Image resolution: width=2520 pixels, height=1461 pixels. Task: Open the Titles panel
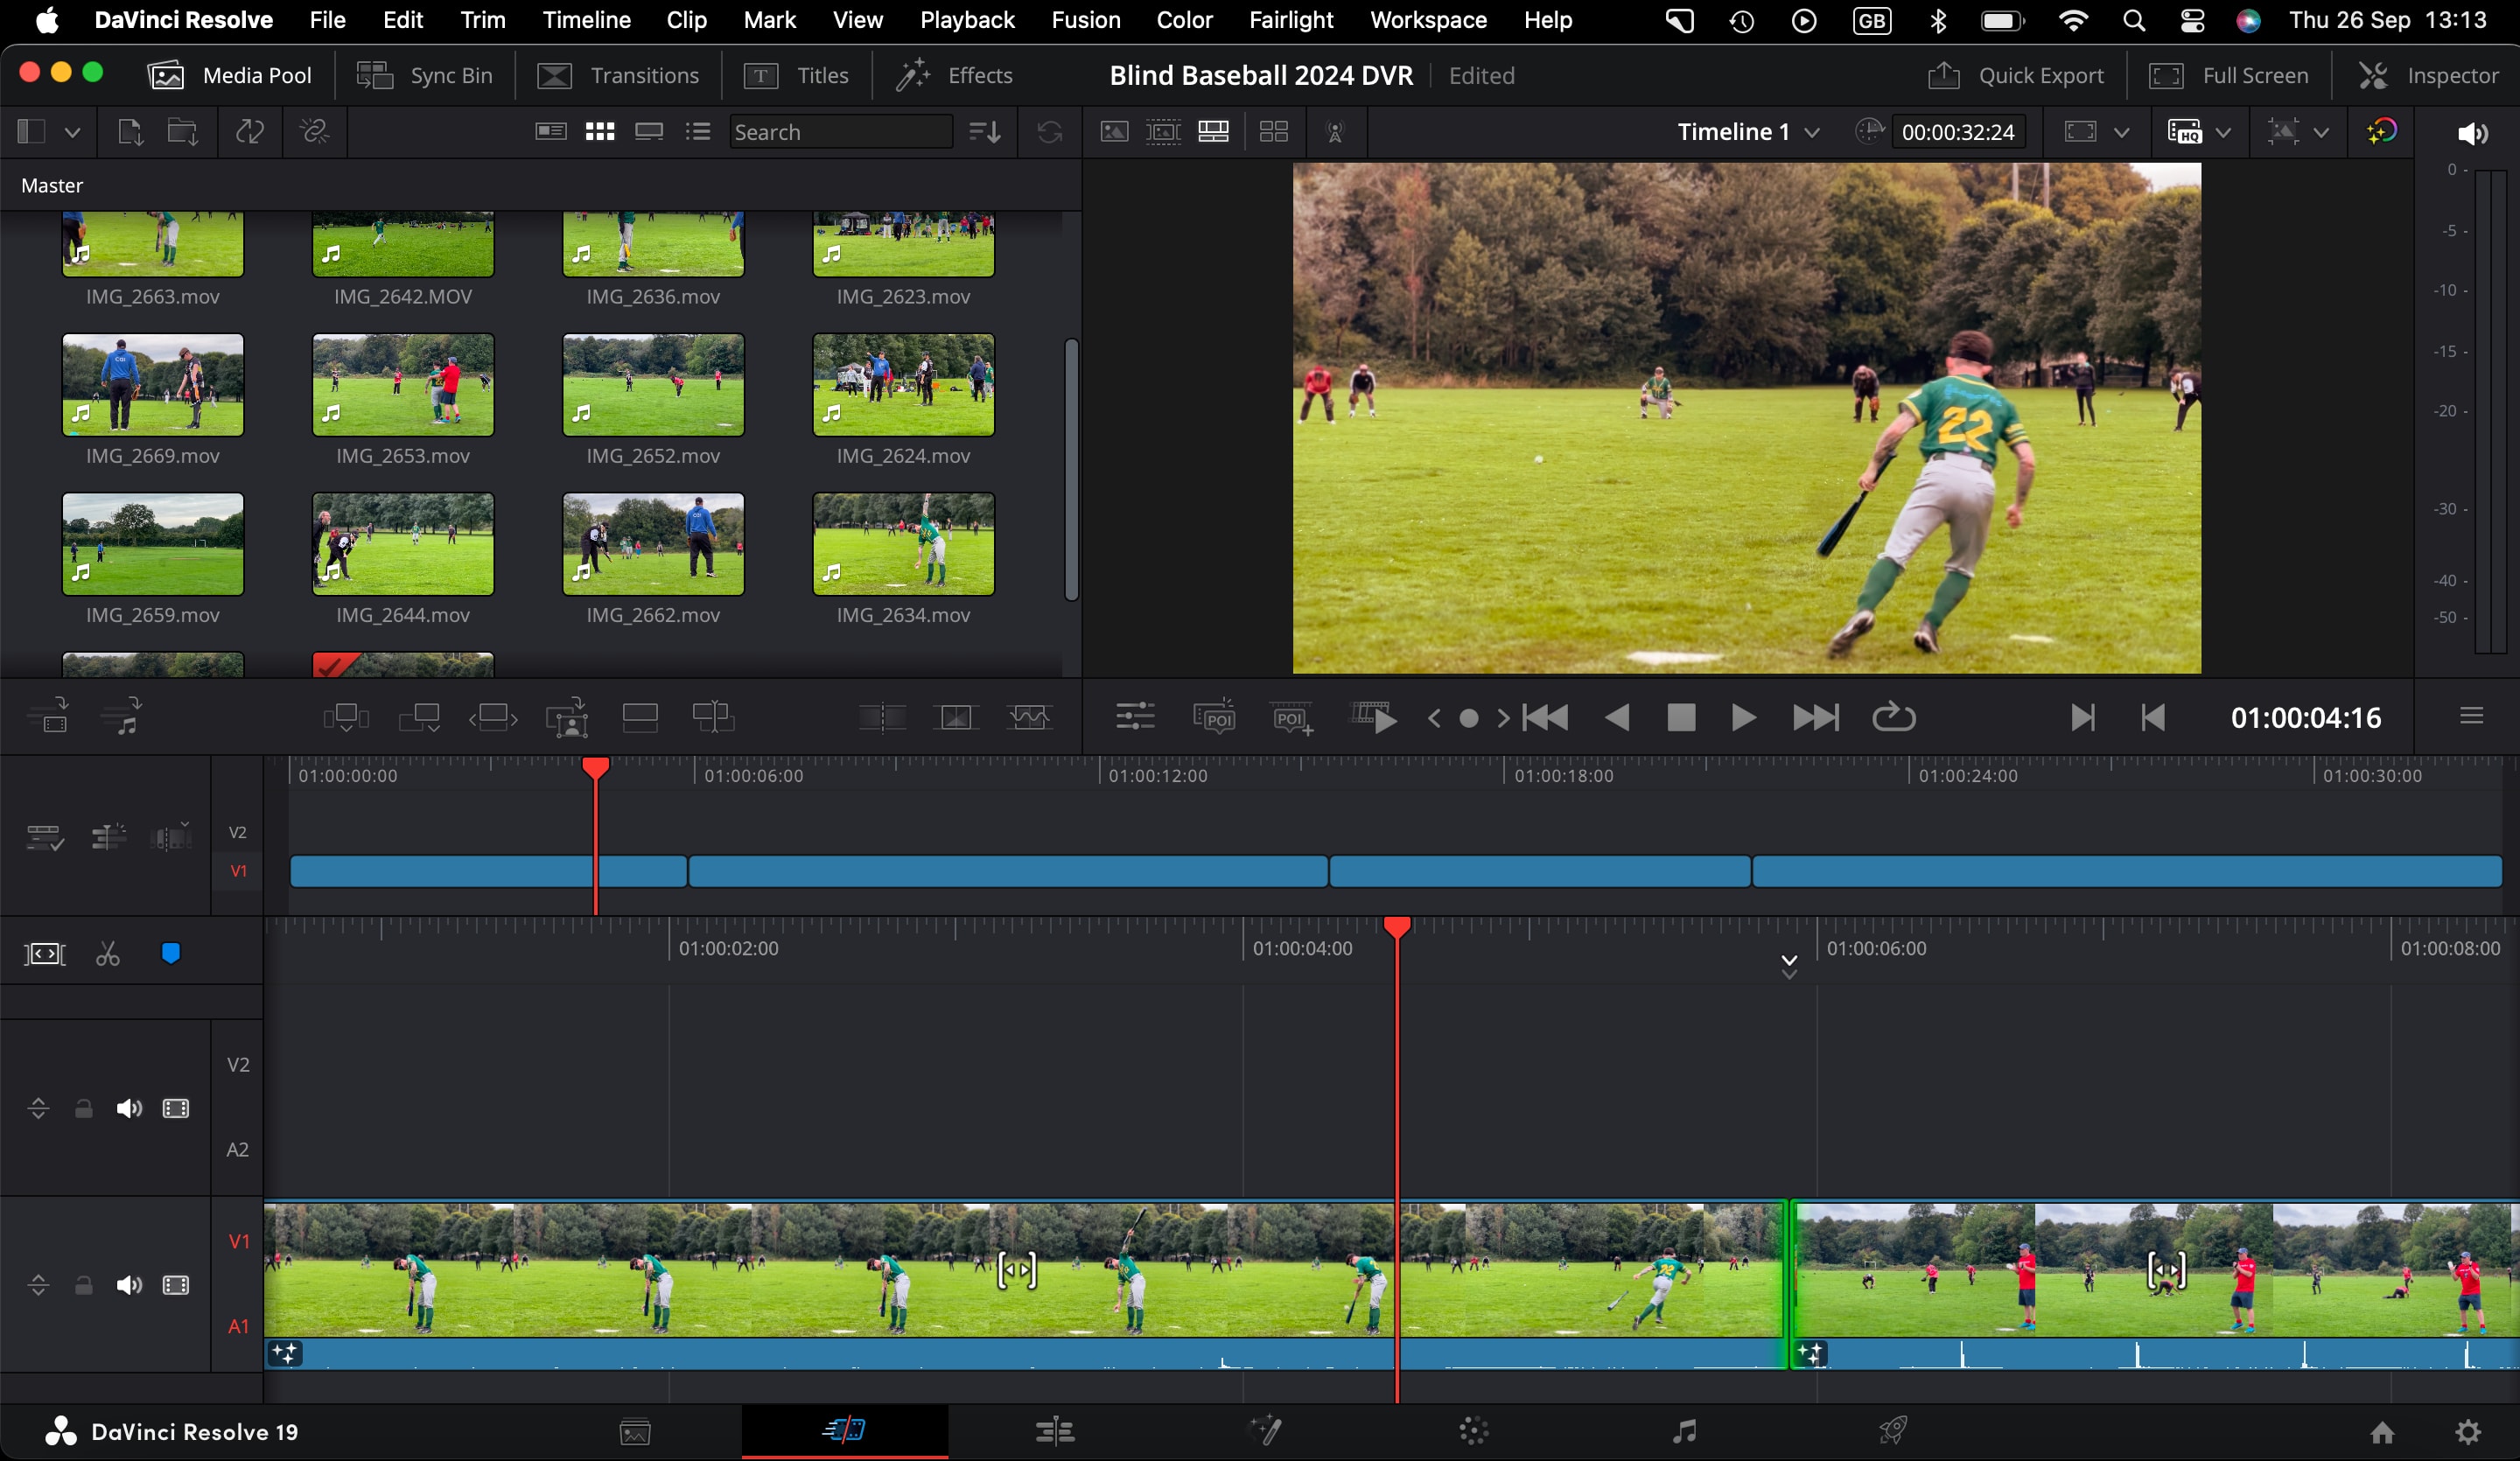click(x=797, y=75)
